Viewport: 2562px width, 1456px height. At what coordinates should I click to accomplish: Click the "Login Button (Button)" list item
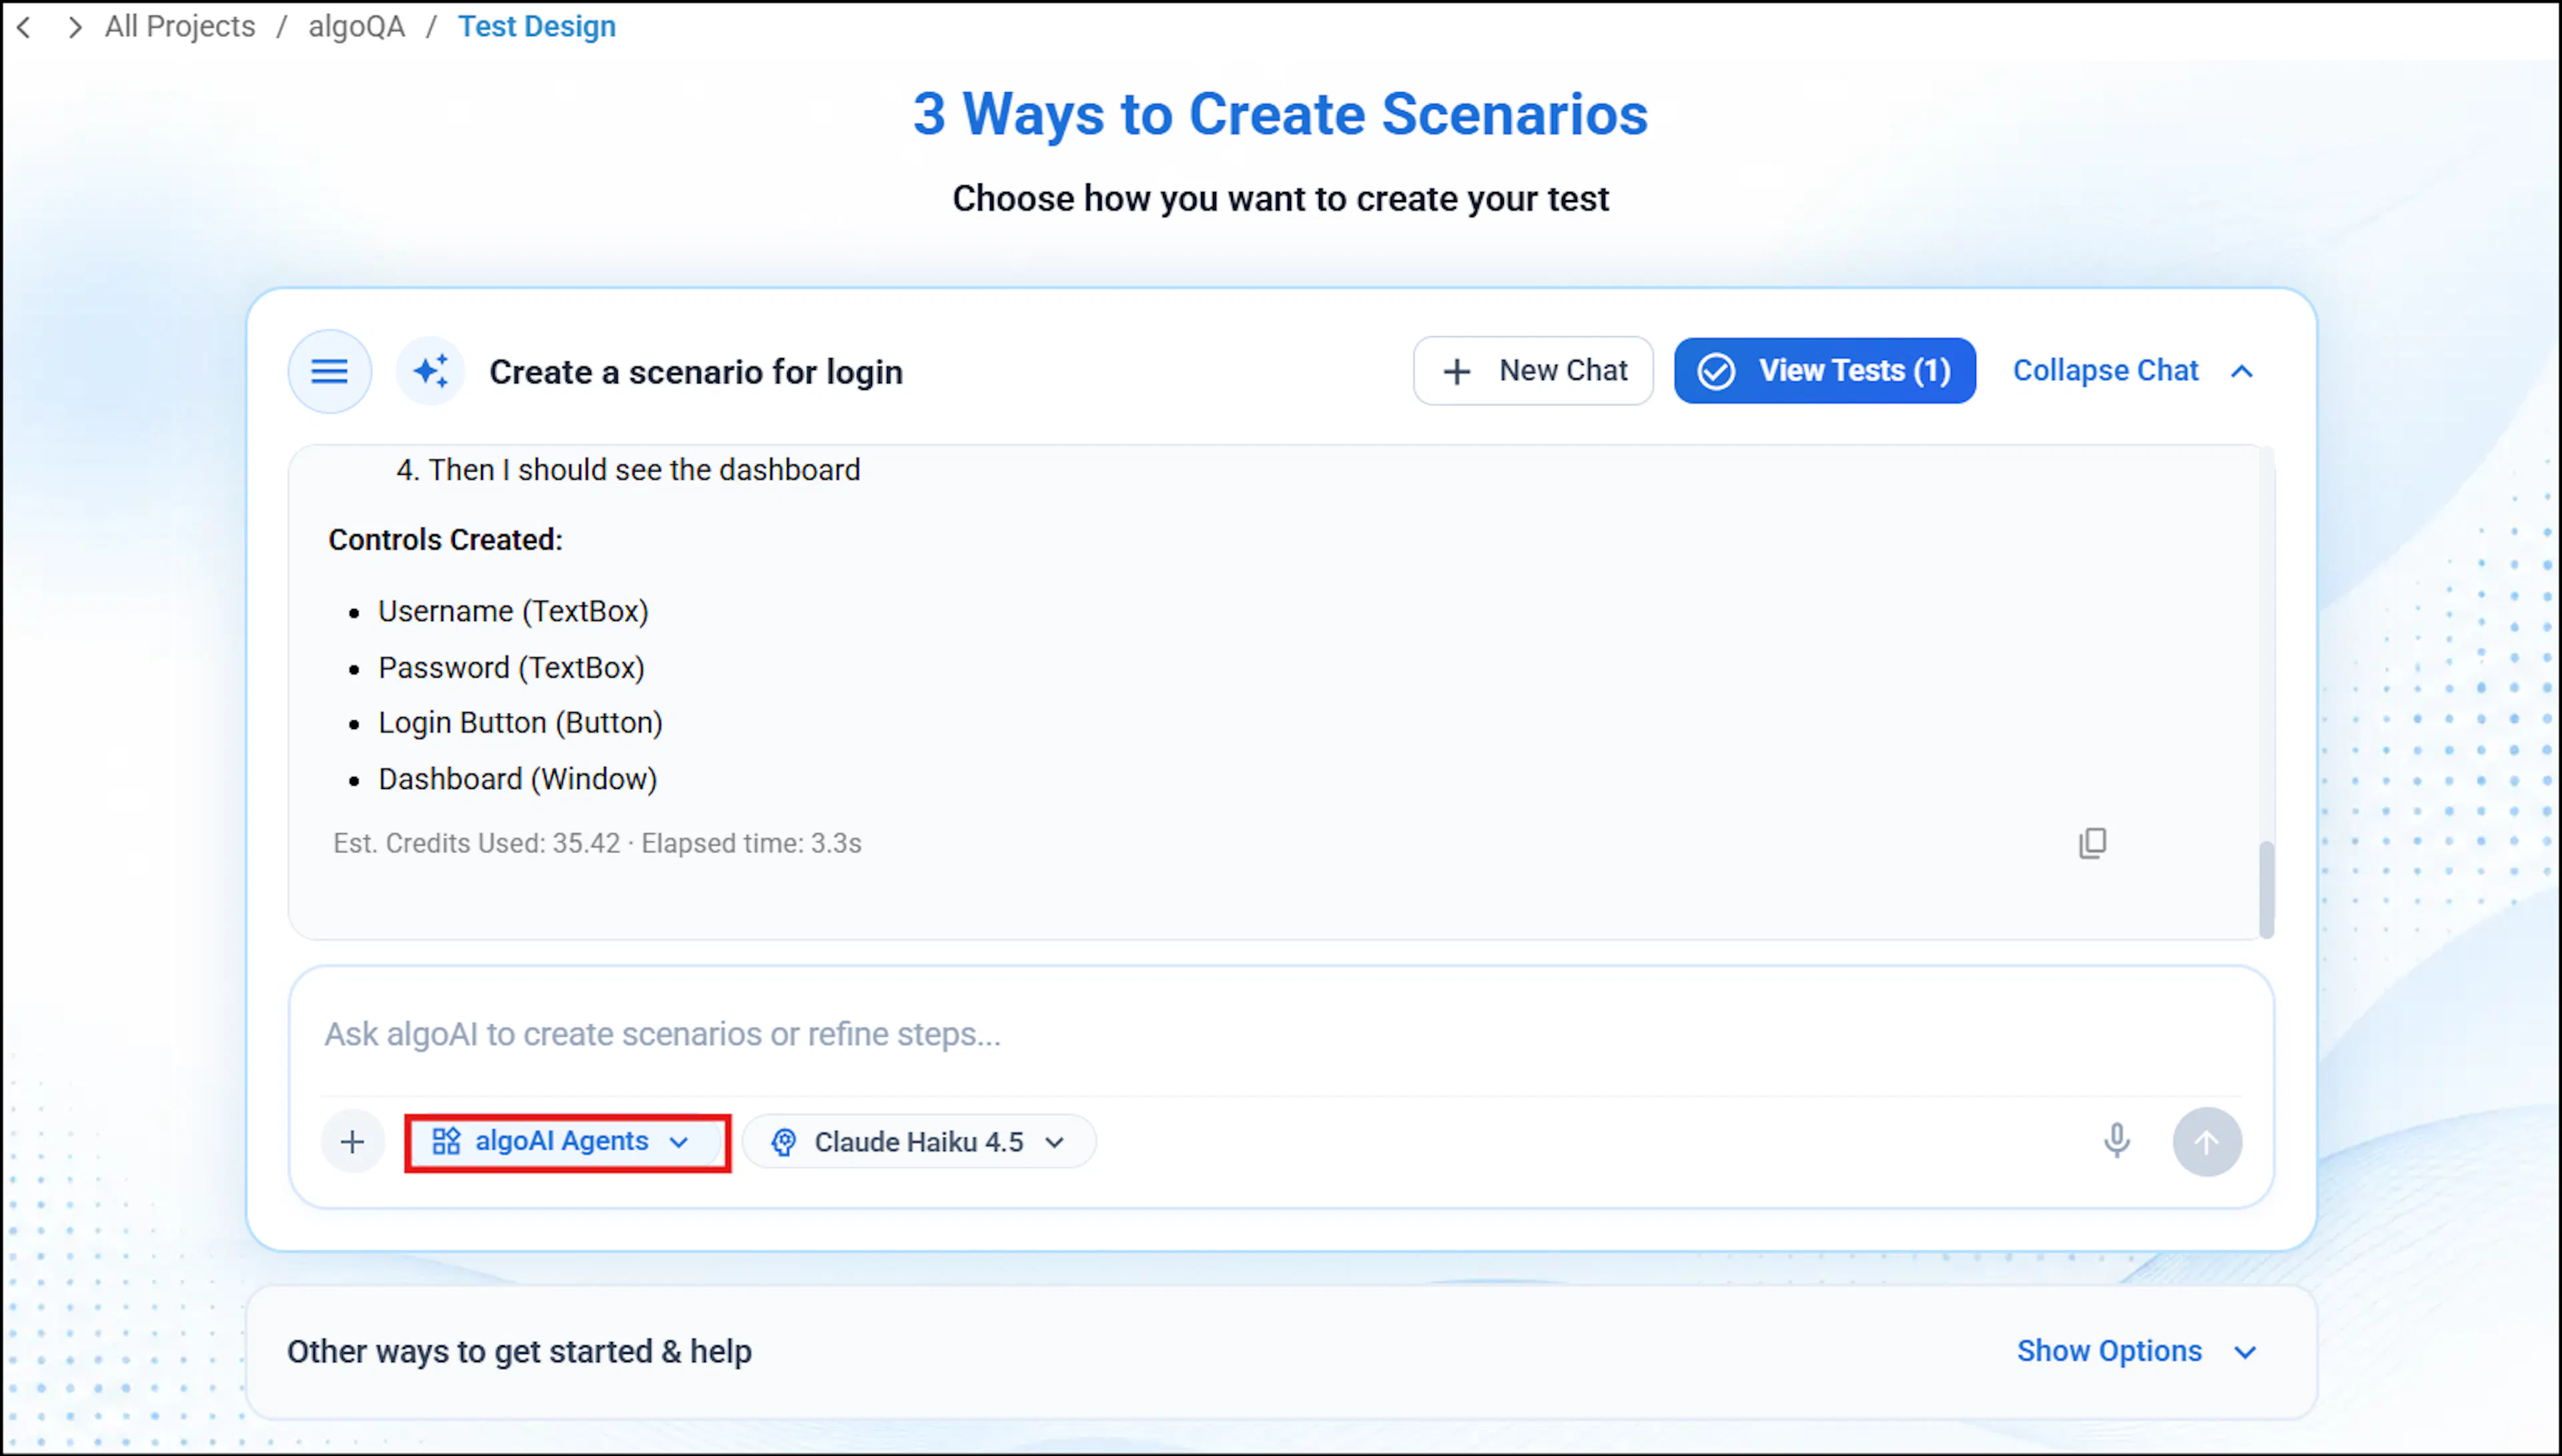(520, 723)
